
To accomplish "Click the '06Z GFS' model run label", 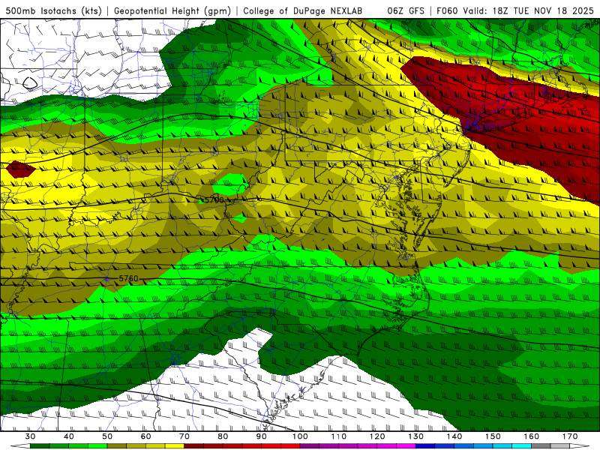I will click(406, 10).
